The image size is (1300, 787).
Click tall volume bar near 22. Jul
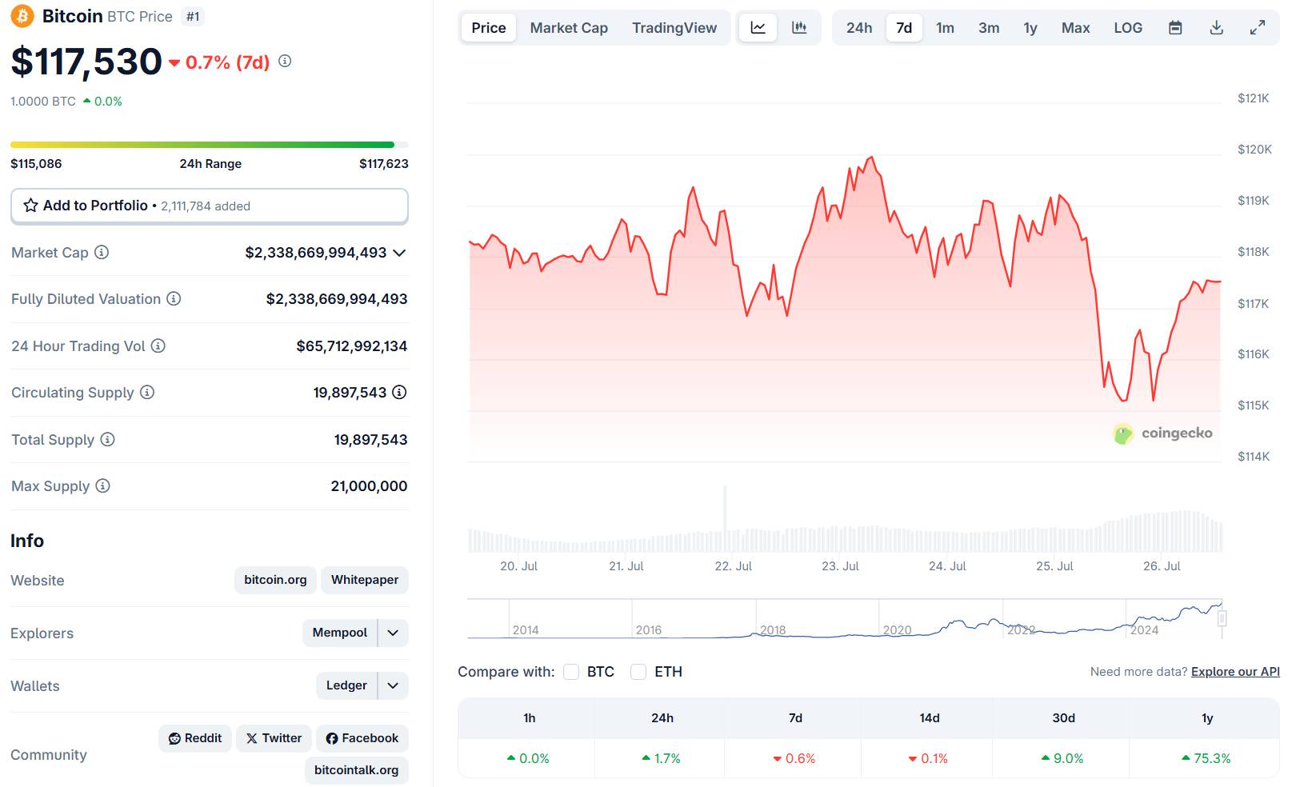click(725, 518)
